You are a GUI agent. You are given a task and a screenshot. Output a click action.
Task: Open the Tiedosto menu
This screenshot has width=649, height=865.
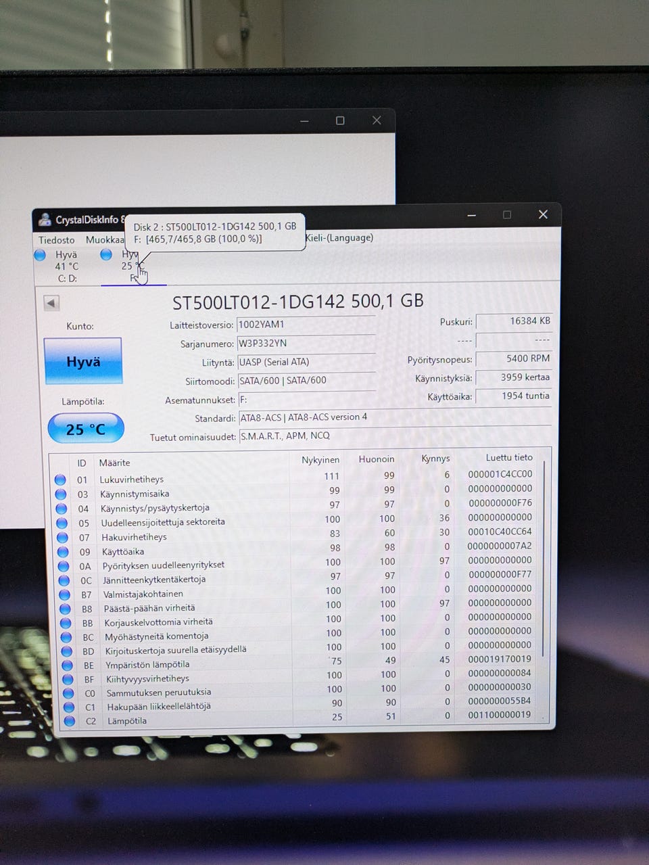[57, 240]
